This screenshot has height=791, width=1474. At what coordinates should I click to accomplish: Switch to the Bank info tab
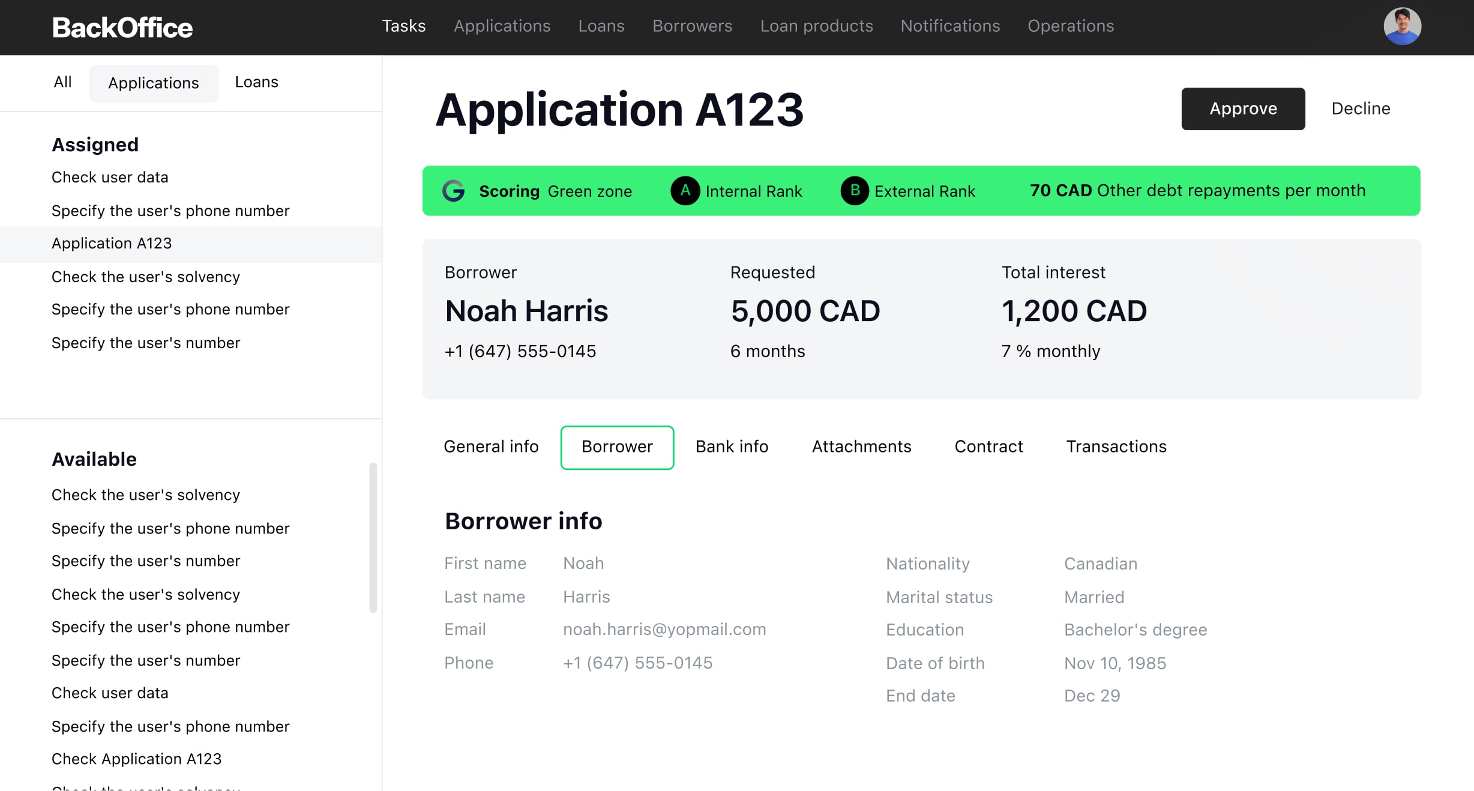click(x=732, y=447)
